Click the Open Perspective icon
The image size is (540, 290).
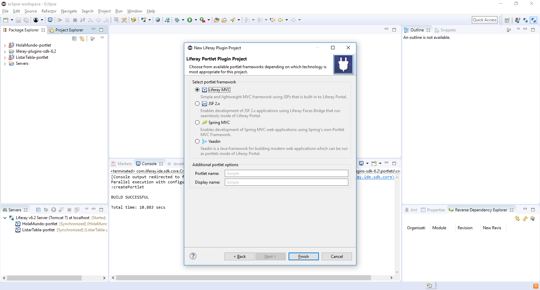tap(507, 20)
